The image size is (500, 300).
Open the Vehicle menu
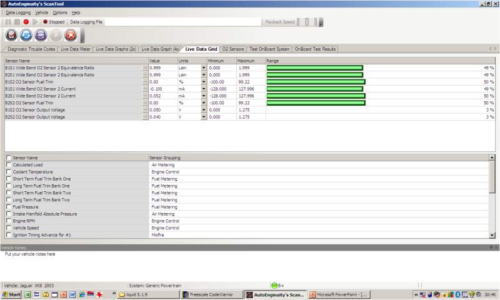click(41, 12)
